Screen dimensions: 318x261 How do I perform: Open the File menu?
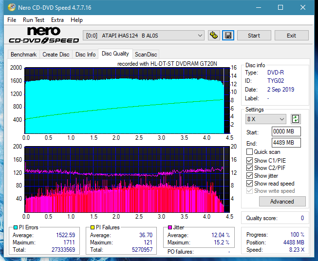[x=12, y=20]
